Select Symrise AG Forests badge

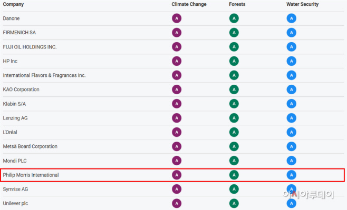click(x=234, y=189)
